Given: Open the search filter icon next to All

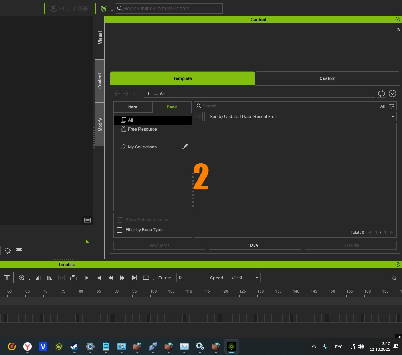Looking at the screenshot, I should click(392, 106).
